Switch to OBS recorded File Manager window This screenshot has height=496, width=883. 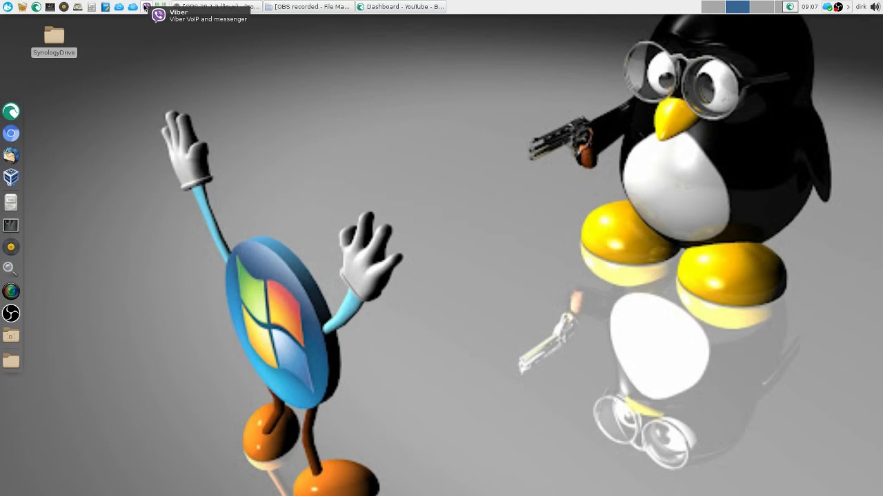308,7
